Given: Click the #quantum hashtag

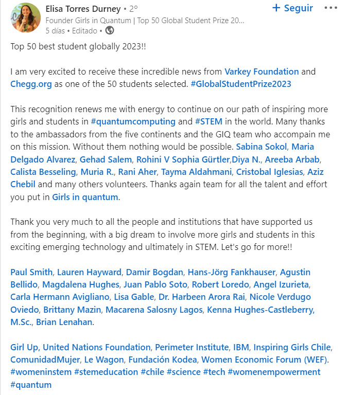Looking at the screenshot, I should [31, 385].
